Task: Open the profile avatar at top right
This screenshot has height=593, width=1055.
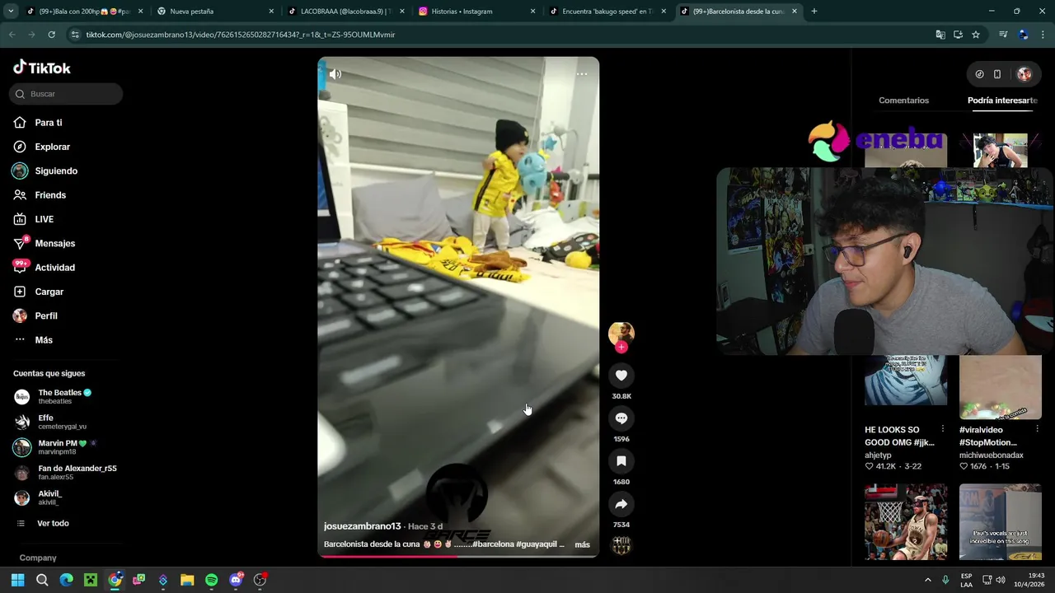Action: 1025,74
